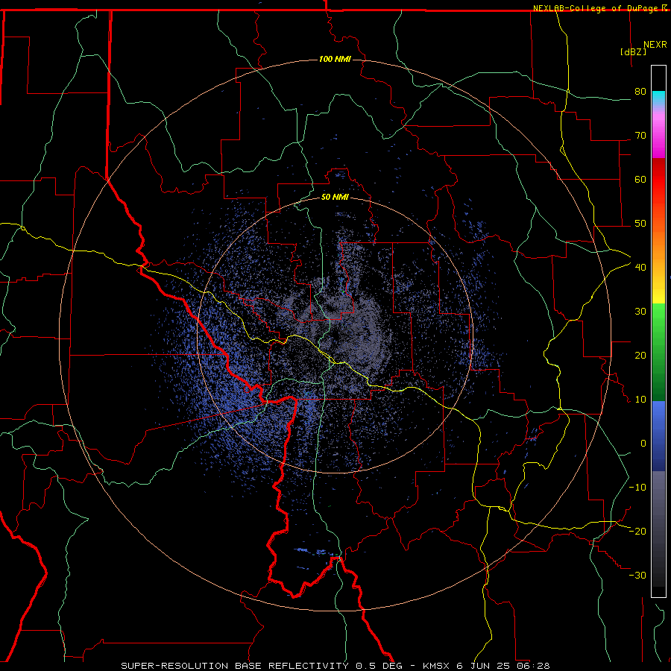Click the 50 value on dBZ scale

(x=640, y=224)
